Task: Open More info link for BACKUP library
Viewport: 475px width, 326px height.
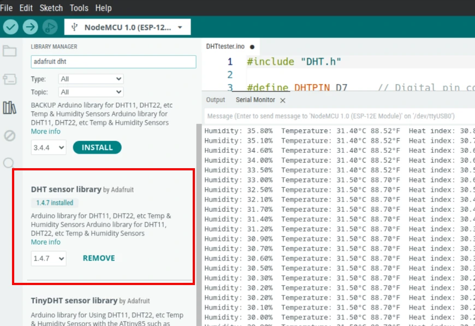Action: 46,132
